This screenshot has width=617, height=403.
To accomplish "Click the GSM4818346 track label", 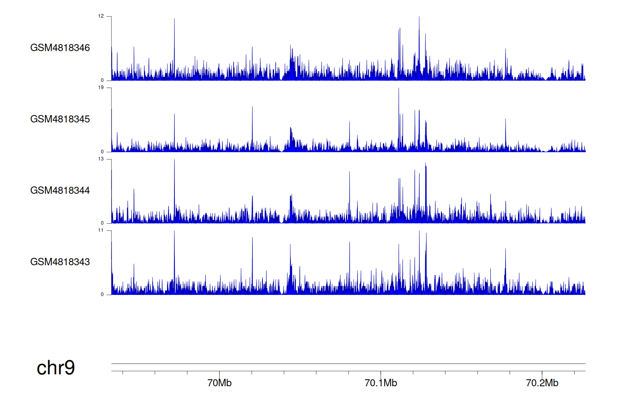I will (x=60, y=48).
